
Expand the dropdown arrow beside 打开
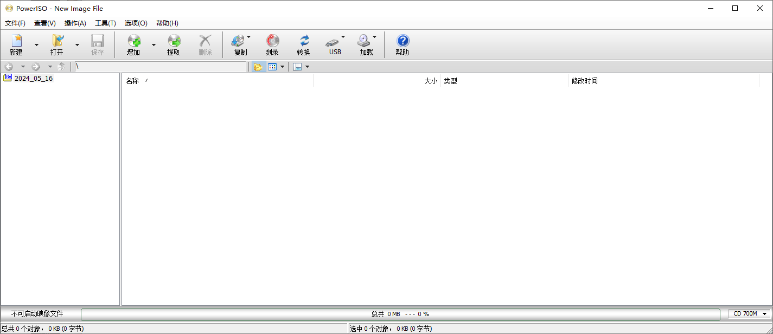click(x=77, y=45)
